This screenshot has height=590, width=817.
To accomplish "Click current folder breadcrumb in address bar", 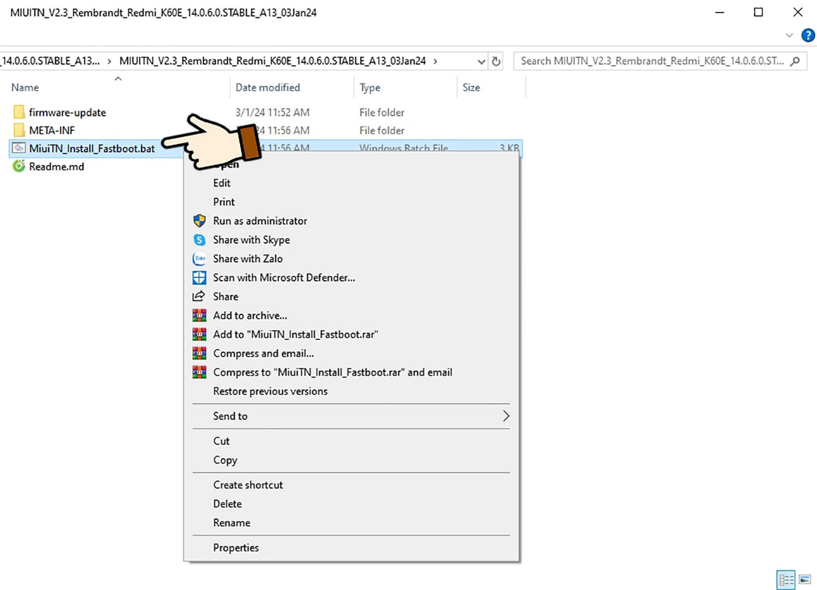I will coord(272,61).
